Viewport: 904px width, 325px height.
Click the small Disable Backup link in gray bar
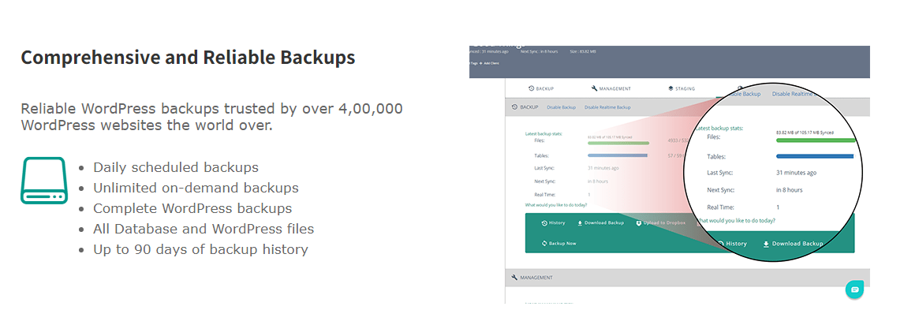pos(561,107)
